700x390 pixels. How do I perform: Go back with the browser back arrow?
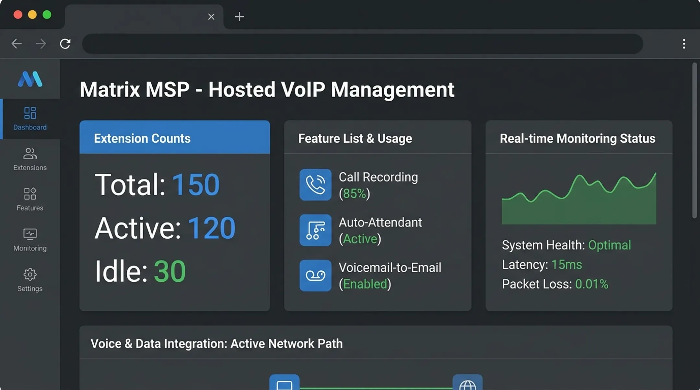coord(17,44)
